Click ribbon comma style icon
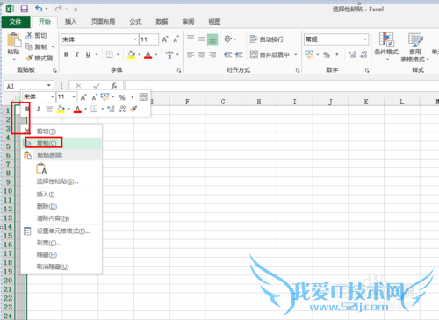Viewport: 439px width, 320px height. pyautogui.click(x=337, y=54)
